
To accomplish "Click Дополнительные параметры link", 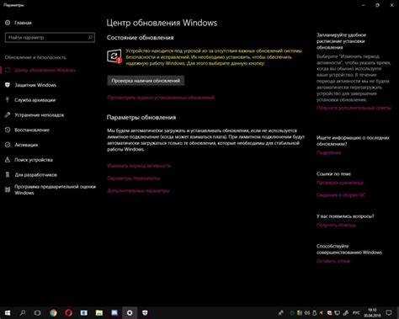I will click(138, 191).
